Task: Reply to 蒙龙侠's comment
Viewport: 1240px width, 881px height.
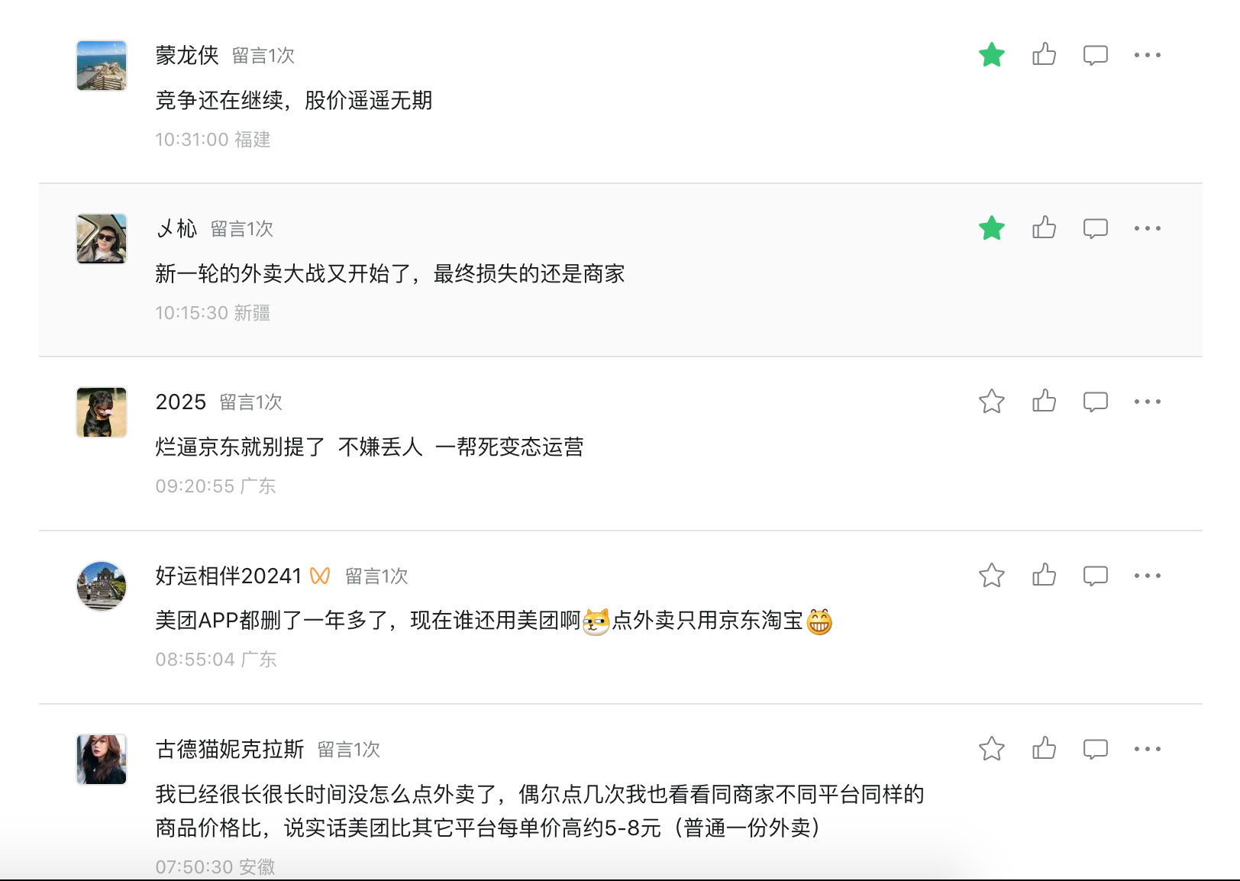Action: (x=1095, y=55)
